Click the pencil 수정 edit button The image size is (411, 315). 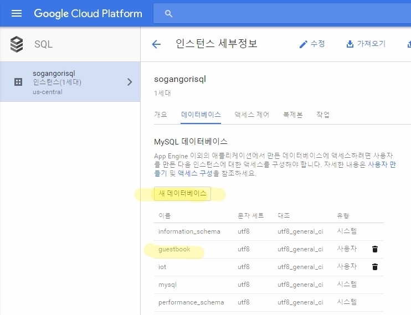coord(312,44)
